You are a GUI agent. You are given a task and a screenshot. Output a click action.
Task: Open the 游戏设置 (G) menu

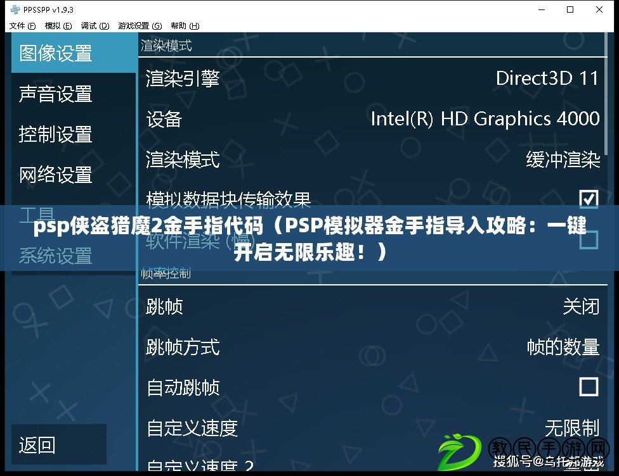(x=140, y=26)
